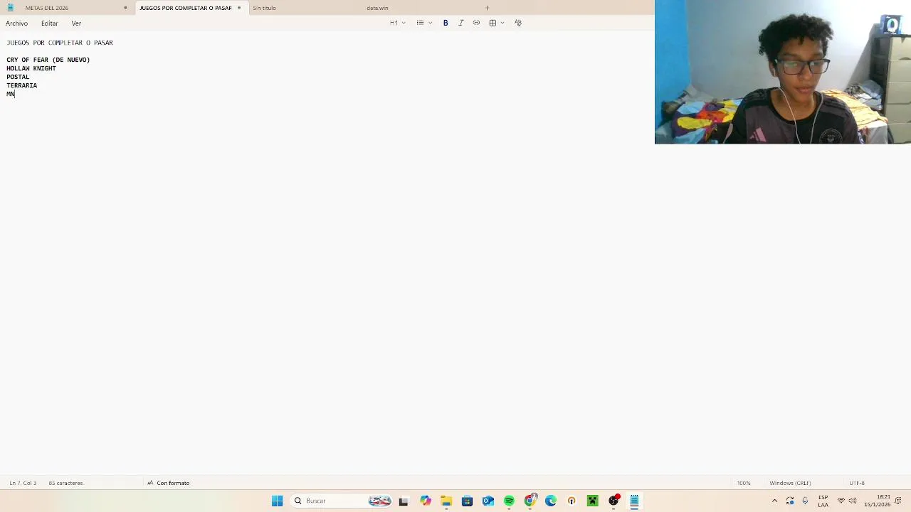Click the line CRY OF FEAR (DE NUEVO)
The height and width of the screenshot is (512, 911).
(x=48, y=60)
